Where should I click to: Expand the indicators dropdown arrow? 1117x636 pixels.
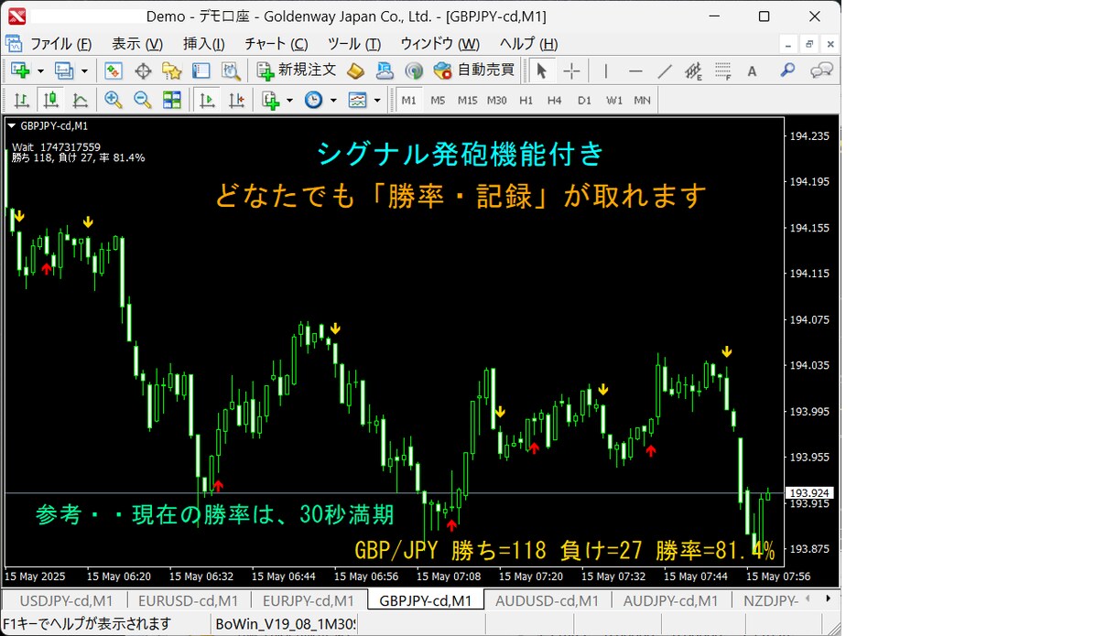289,100
